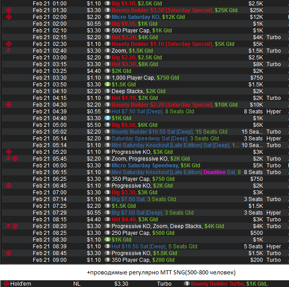
Task: Open the Saturday Speedway Sat [Deep] satellite
Action: [165, 139]
